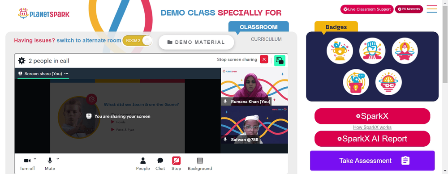
Task: Click the wizard gnome badge
Action: [405, 51]
